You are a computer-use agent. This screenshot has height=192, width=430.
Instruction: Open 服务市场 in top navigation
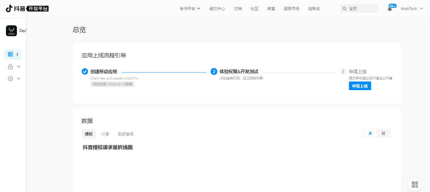pyautogui.click(x=291, y=9)
